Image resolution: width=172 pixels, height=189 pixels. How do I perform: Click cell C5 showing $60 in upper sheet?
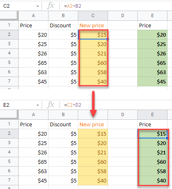pos(93,63)
